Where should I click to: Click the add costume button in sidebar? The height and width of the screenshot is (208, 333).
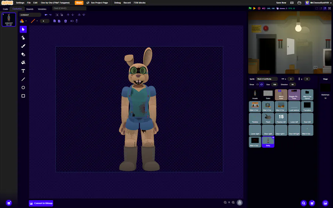[x=9, y=203]
